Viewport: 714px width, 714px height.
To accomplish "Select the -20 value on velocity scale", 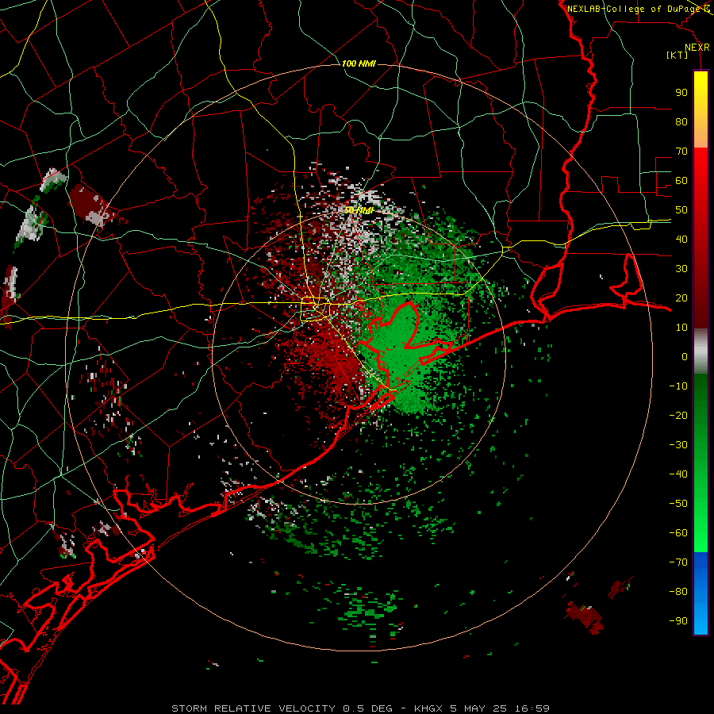I will coord(678,415).
